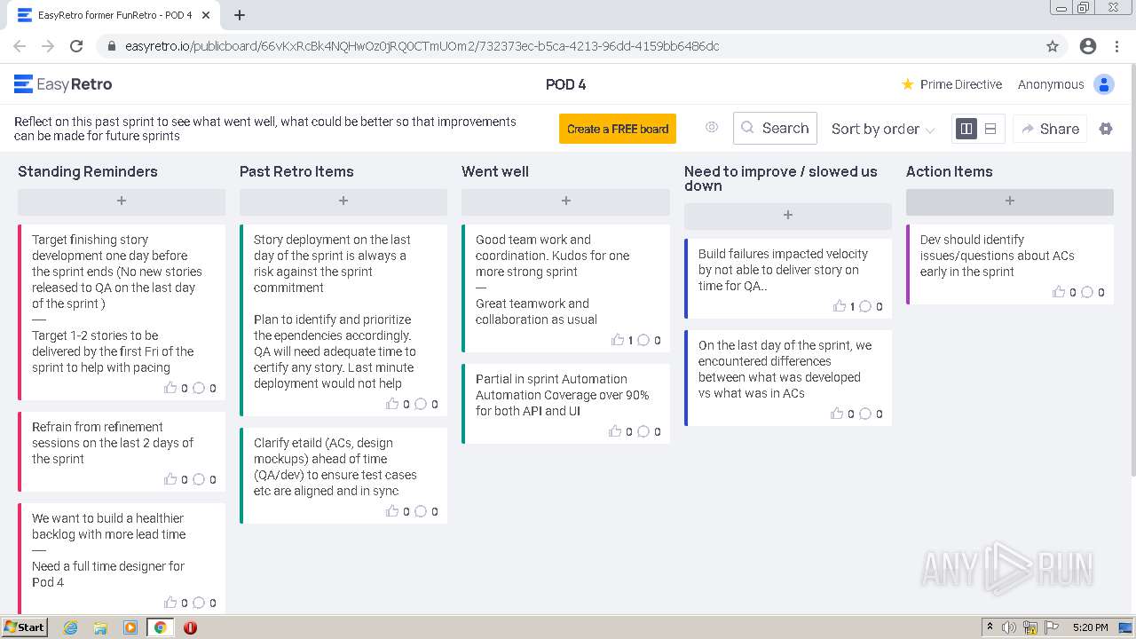Go back in browser history
Image resolution: width=1136 pixels, height=639 pixels.
tap(20, 46)
